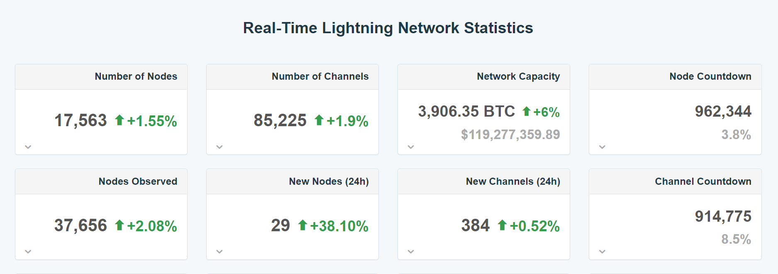Click the green arrow beside 3,906.35 BTC
The image size is (778, 274).
pos(527,111)
